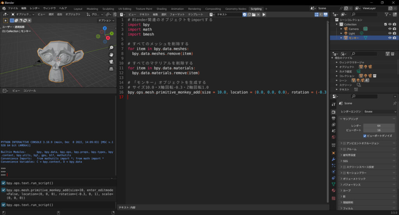Expand the ボリューメトリック panel

click(x=354, y=179)
